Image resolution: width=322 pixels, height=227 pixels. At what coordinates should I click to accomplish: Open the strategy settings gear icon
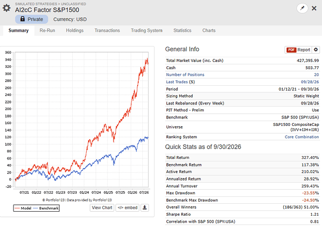(7, 8)
